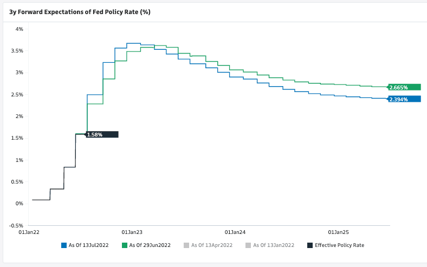
Task: Click the grey swatch for As Of 13Jan2022
Action: click(249, 245)
